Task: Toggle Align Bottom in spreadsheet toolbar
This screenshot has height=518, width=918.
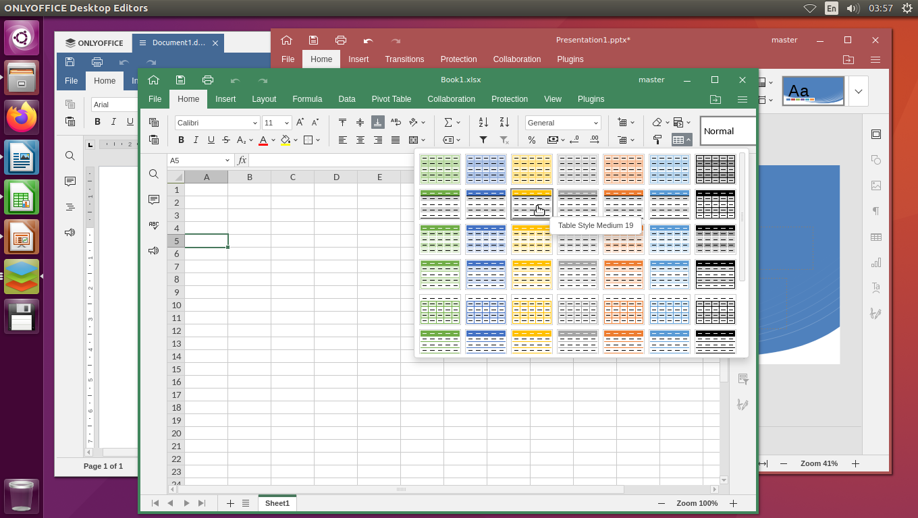Action: tap(378, 123)
